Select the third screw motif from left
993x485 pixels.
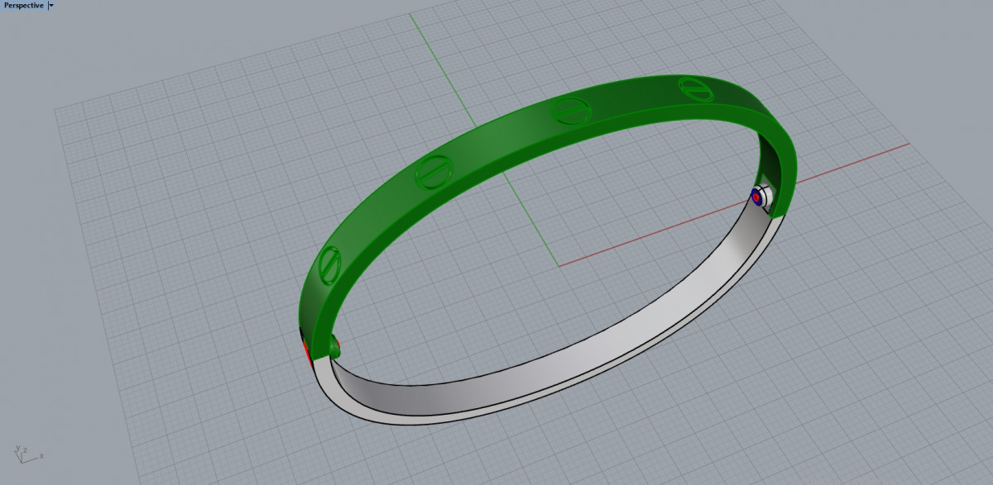pyautogui.click(x=570, y=108)
